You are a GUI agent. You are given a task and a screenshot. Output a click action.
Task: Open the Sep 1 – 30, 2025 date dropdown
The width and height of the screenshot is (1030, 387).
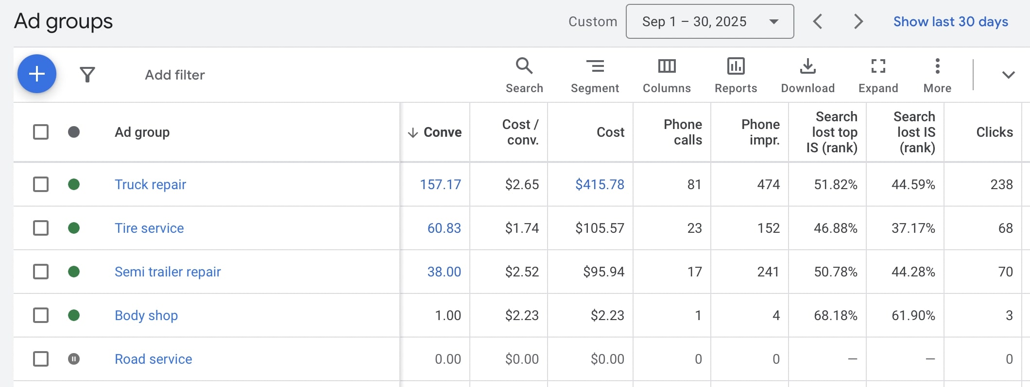(x=710, y=21)
